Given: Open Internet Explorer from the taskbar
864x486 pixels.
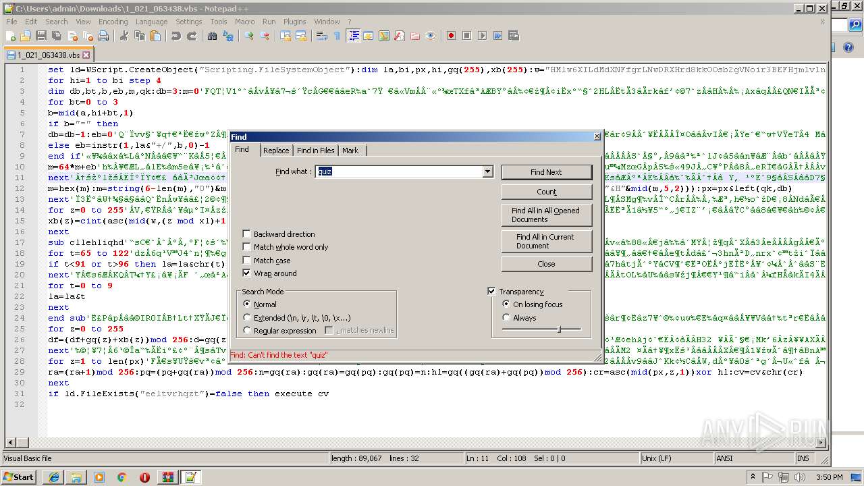Looking at the screenshot, I should 53,477.
